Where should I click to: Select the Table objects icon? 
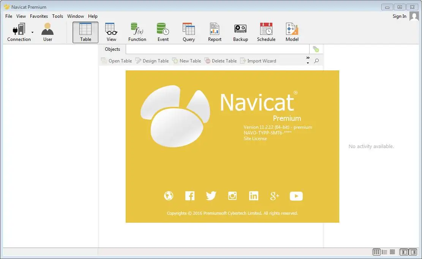click(85, 33)
